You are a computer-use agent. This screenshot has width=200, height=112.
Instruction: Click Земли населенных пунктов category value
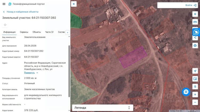[39, 89]
